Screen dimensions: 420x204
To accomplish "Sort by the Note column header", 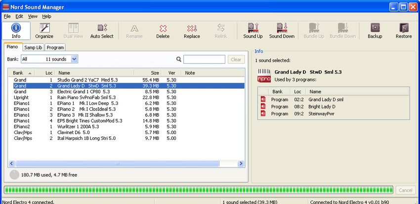I will coord(212,72).
